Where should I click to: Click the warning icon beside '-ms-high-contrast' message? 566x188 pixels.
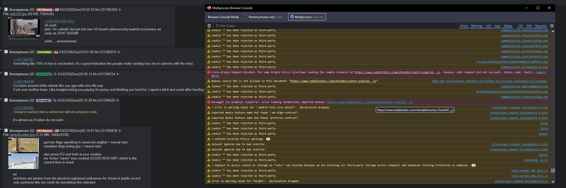pyautogui.click(x=209, y=113)
